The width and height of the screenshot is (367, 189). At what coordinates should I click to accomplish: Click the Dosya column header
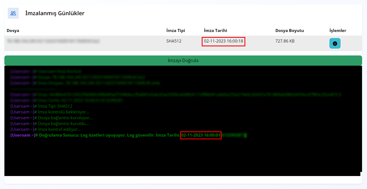pos(13,31)
